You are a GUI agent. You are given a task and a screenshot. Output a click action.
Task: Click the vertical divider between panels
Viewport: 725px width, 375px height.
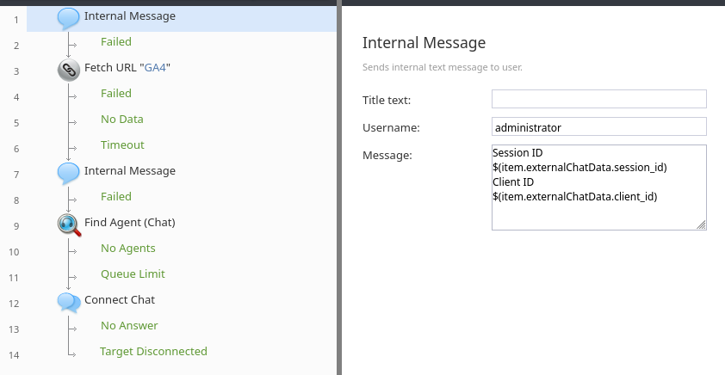point(339,187)
